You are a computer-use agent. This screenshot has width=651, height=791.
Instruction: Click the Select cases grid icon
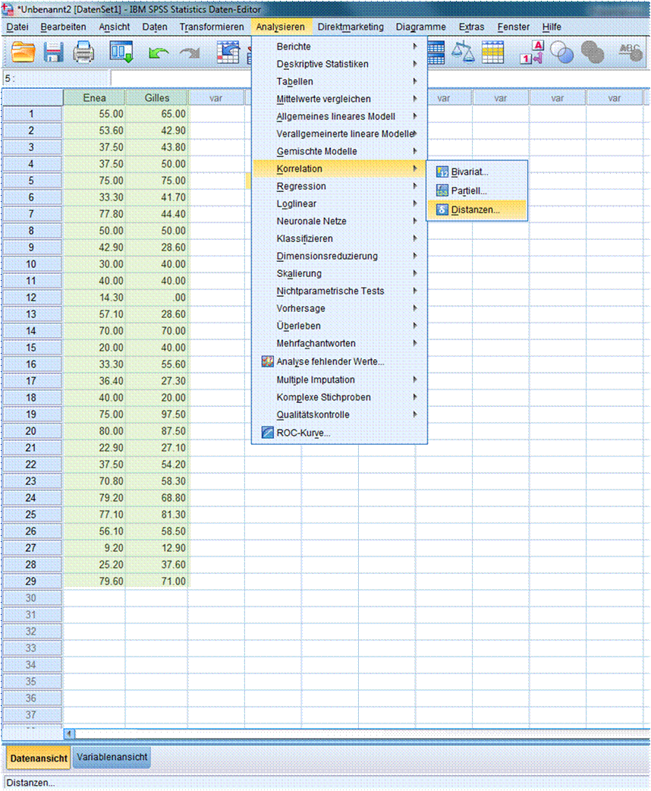[492, 52]
